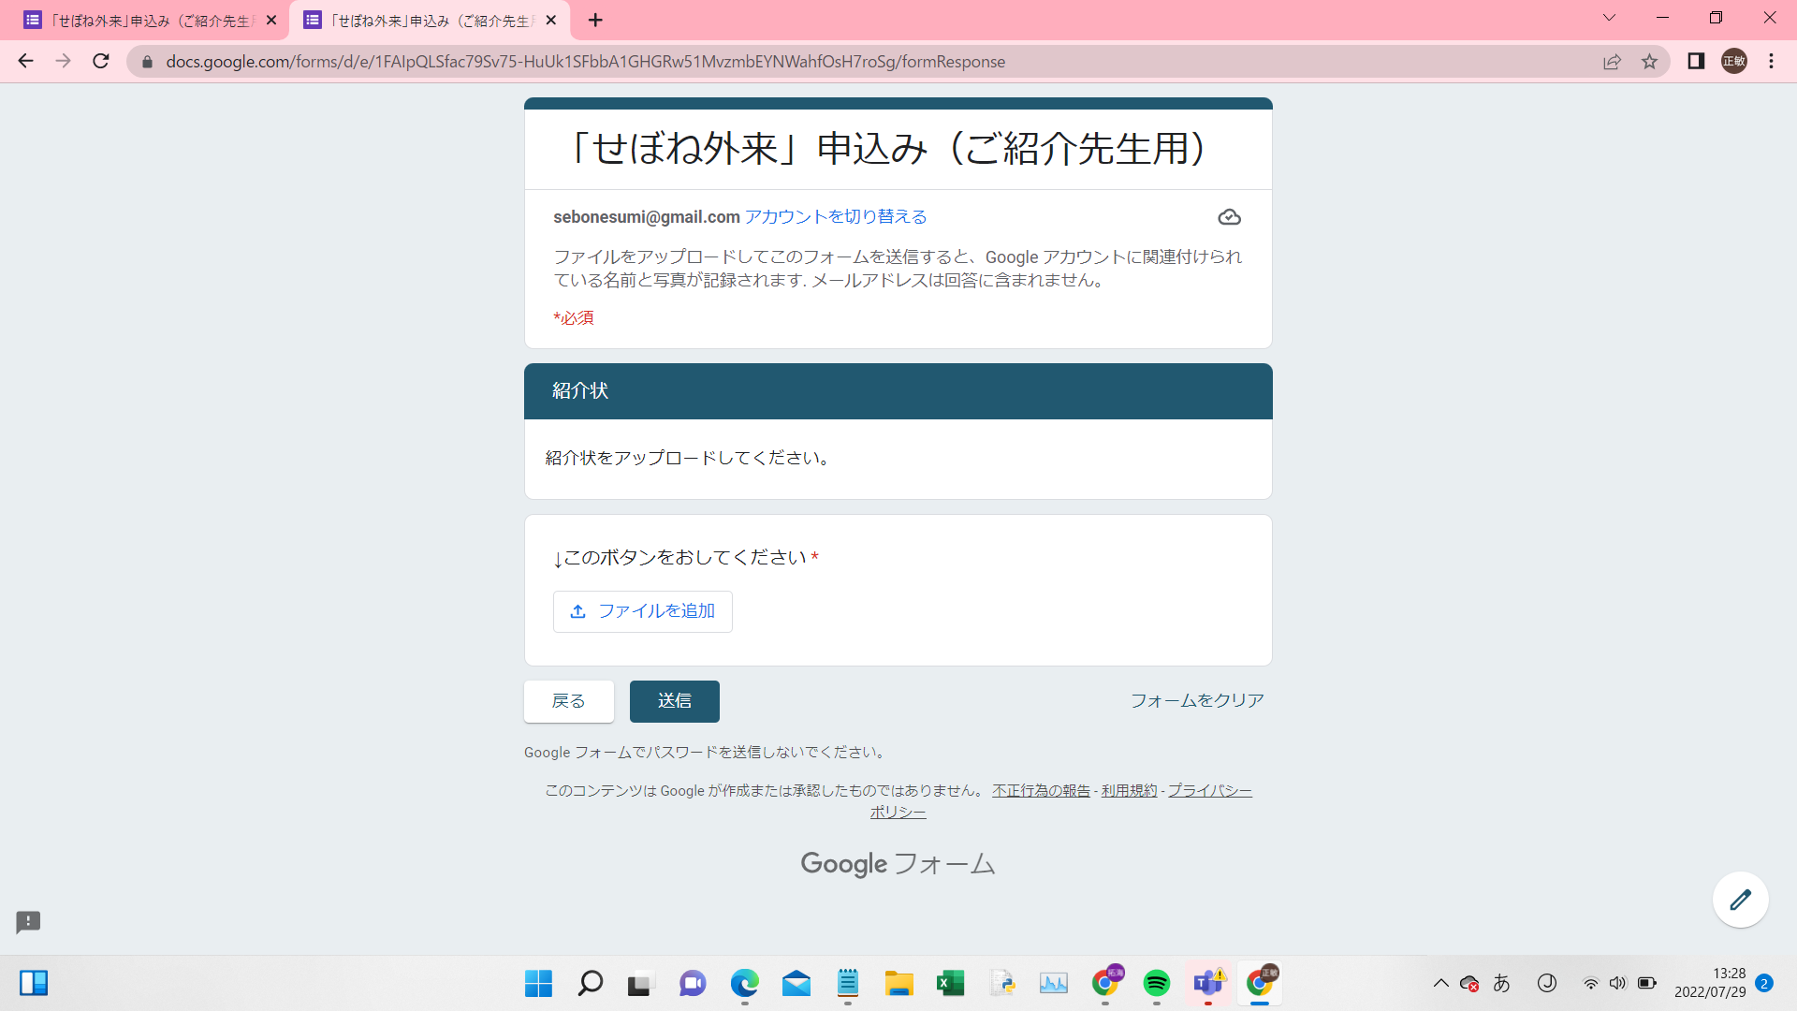The height and width of the screenshot is (1011, 1797).
Task: Click the pencil edit form button
Action: [1740, 900]
